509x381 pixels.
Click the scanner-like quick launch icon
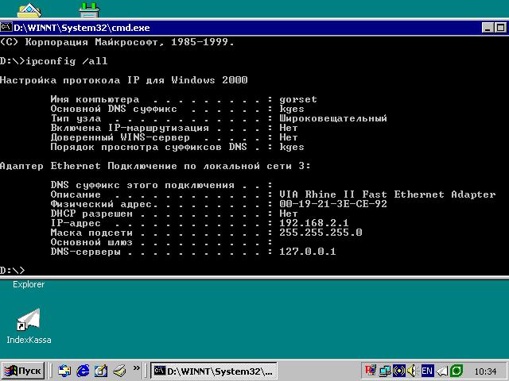[x=119, y=371]
